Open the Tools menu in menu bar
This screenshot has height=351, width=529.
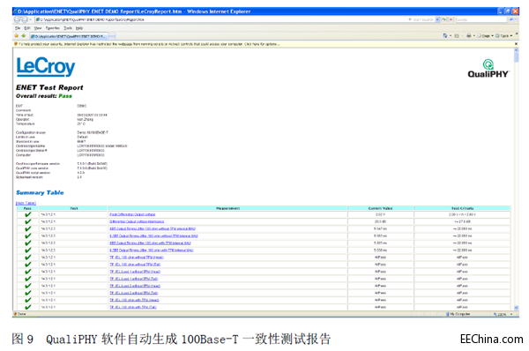(68, 28)
